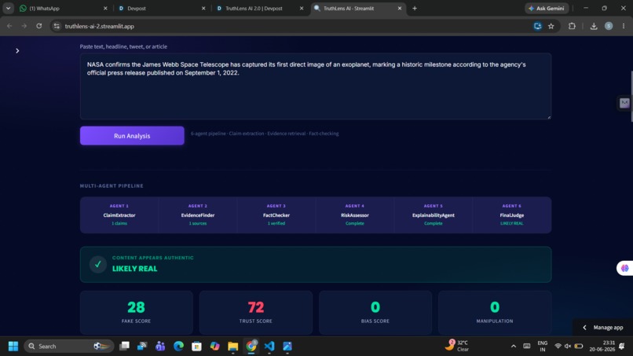Open the Extensions puzzle icon

[572, 26]
